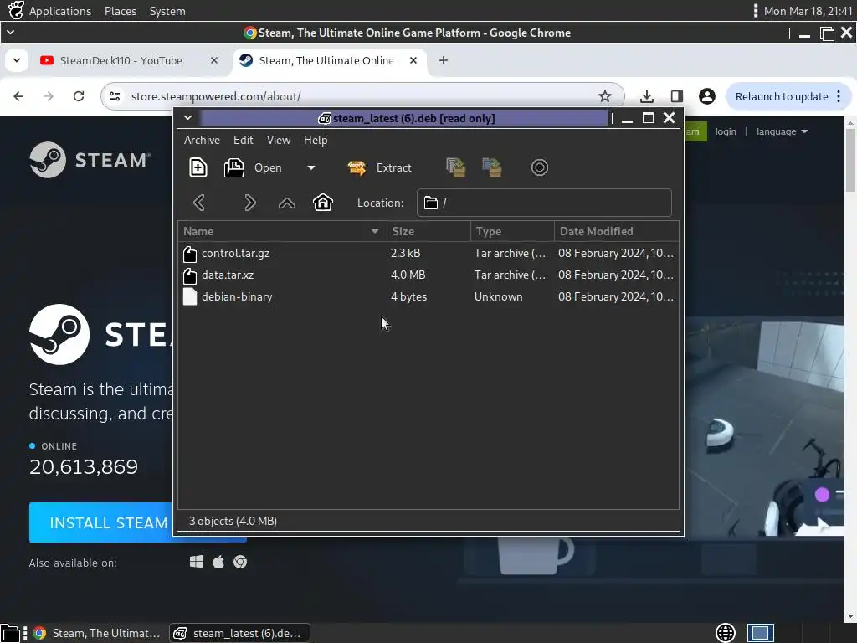
Task: Sort files by the Name column
Action: pos(282,231)
